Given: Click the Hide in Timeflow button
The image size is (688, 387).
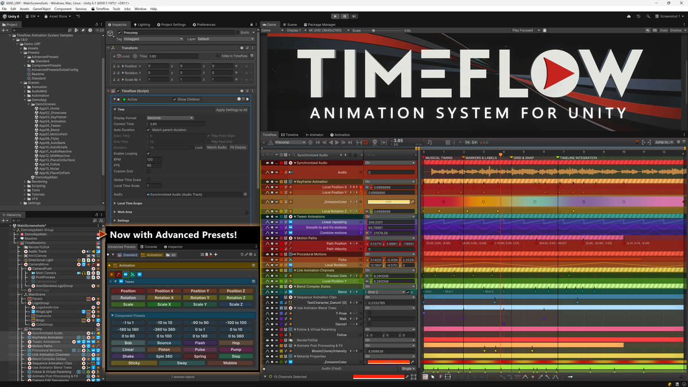Looking at the screenshot, I should [x=234, y=56].
